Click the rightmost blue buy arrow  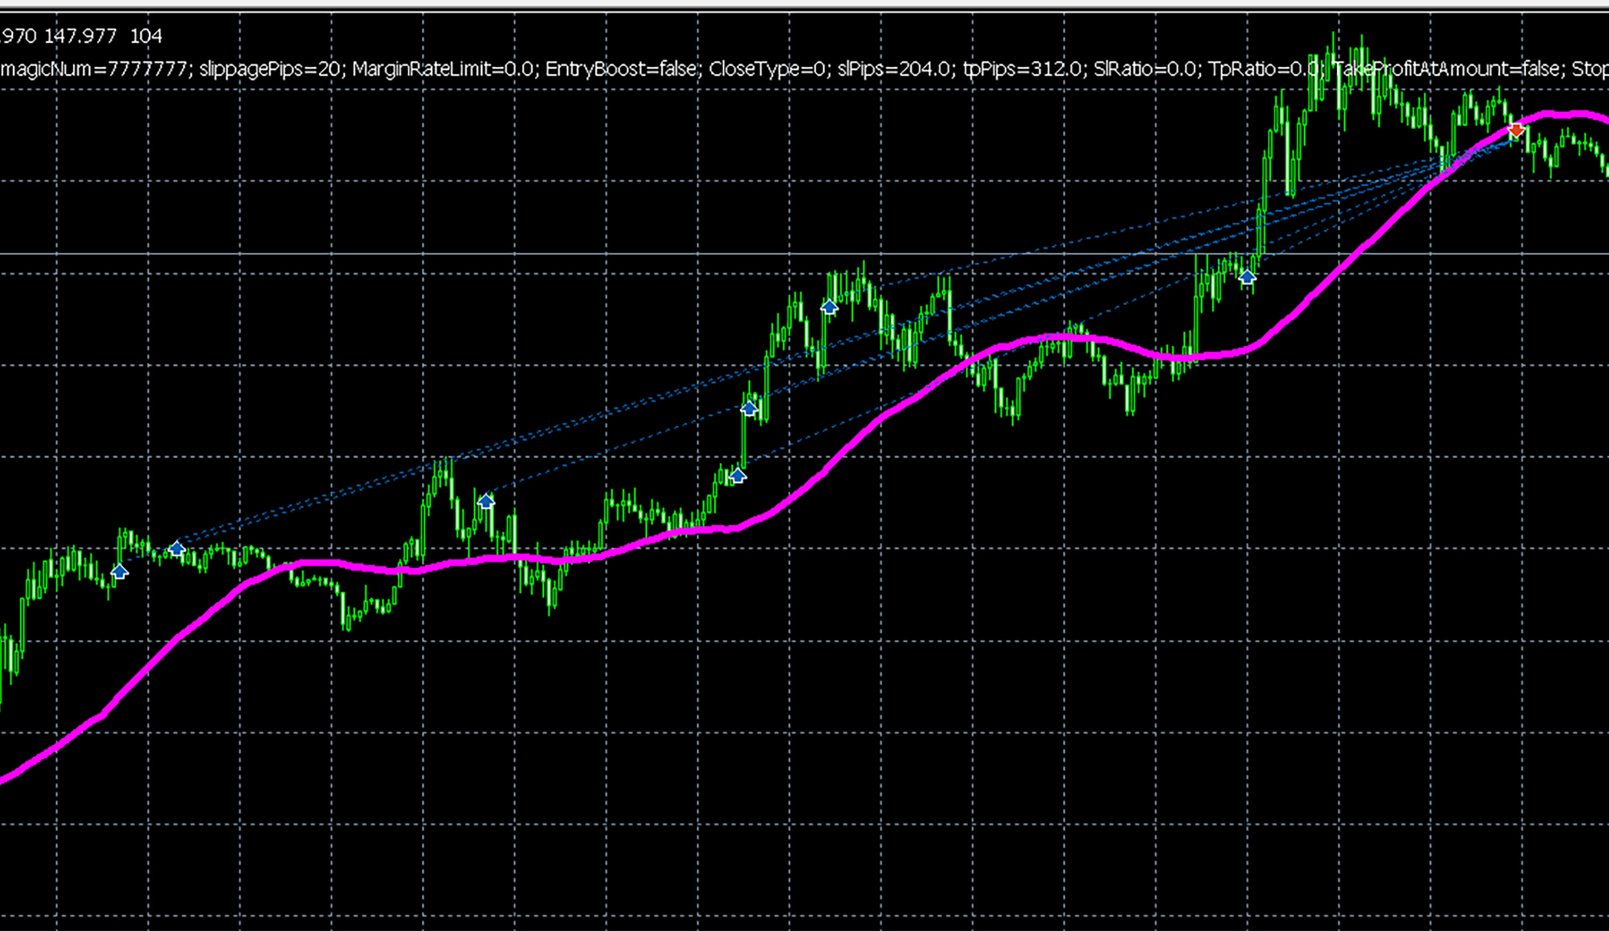coord(1247,277)
